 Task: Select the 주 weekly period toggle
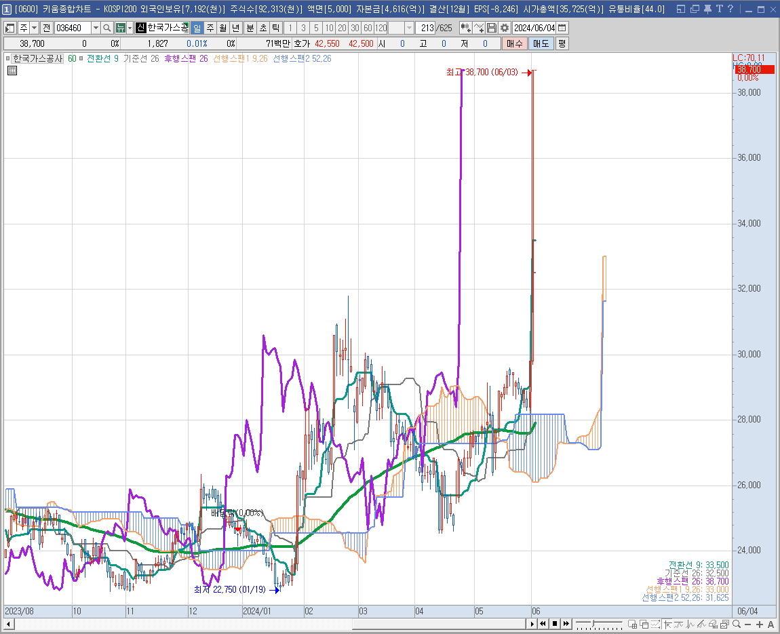210,28
